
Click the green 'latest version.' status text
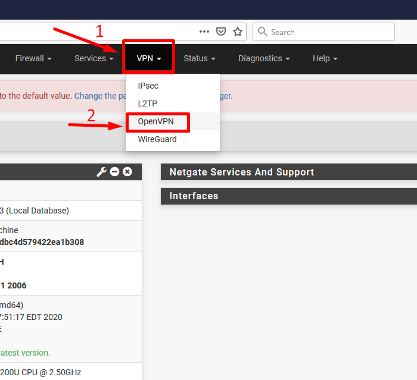tap(25, 353)
